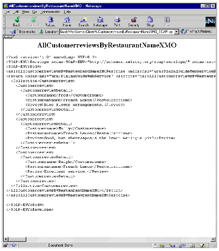This screenshot has width=219, height=251.
Task: Open the Edit menu
Action: [16, 12]
